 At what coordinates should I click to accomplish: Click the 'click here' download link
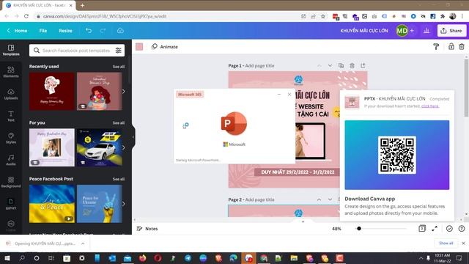click(430, 106)
